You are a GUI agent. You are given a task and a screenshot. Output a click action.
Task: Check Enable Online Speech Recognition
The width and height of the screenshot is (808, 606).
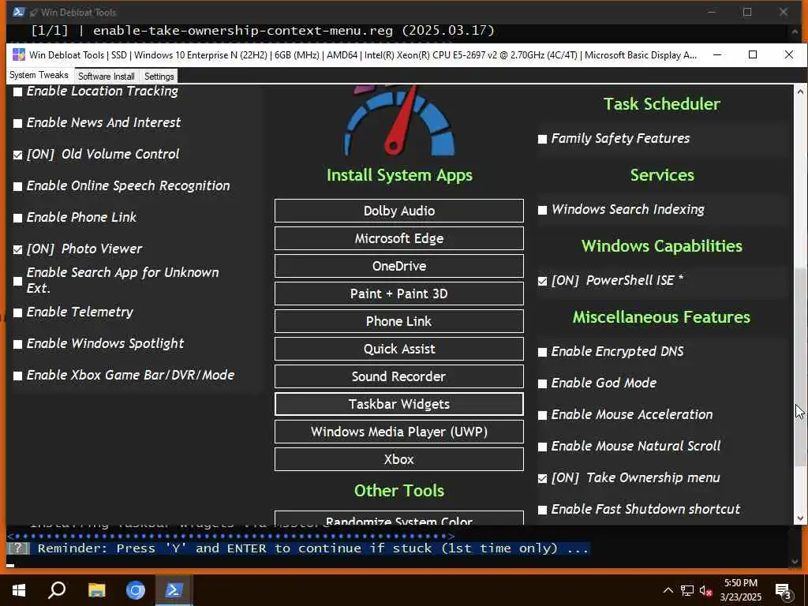coord(18,186)
